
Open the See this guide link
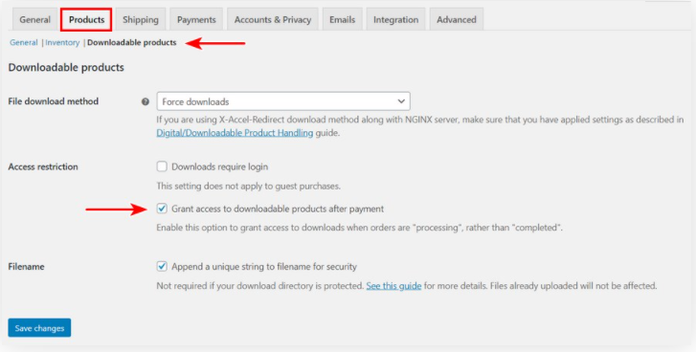393,286
